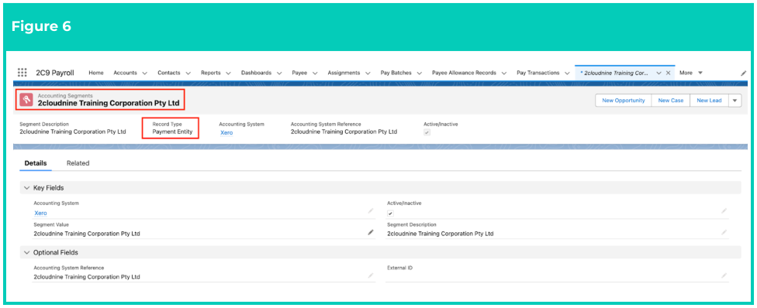Open Assignments tab dropdown chevron
757x308 pixels.
point(368,74)
